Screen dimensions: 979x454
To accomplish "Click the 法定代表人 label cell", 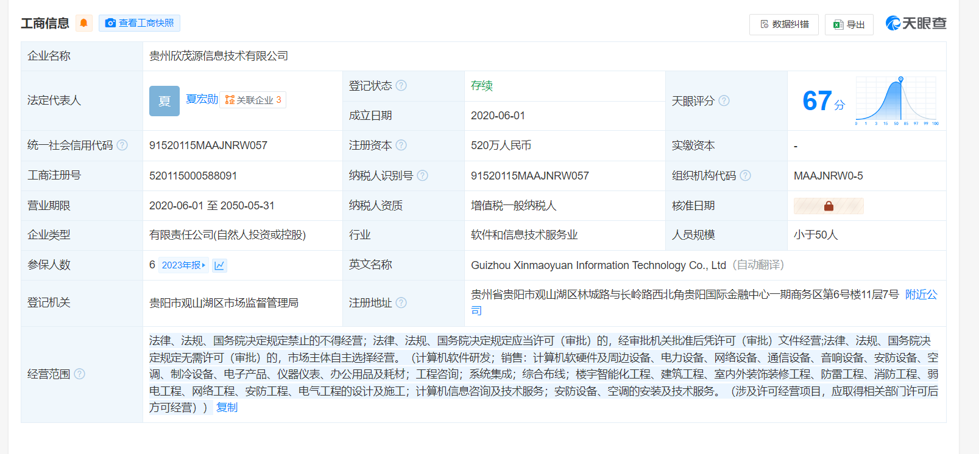I will pos(82,100).
